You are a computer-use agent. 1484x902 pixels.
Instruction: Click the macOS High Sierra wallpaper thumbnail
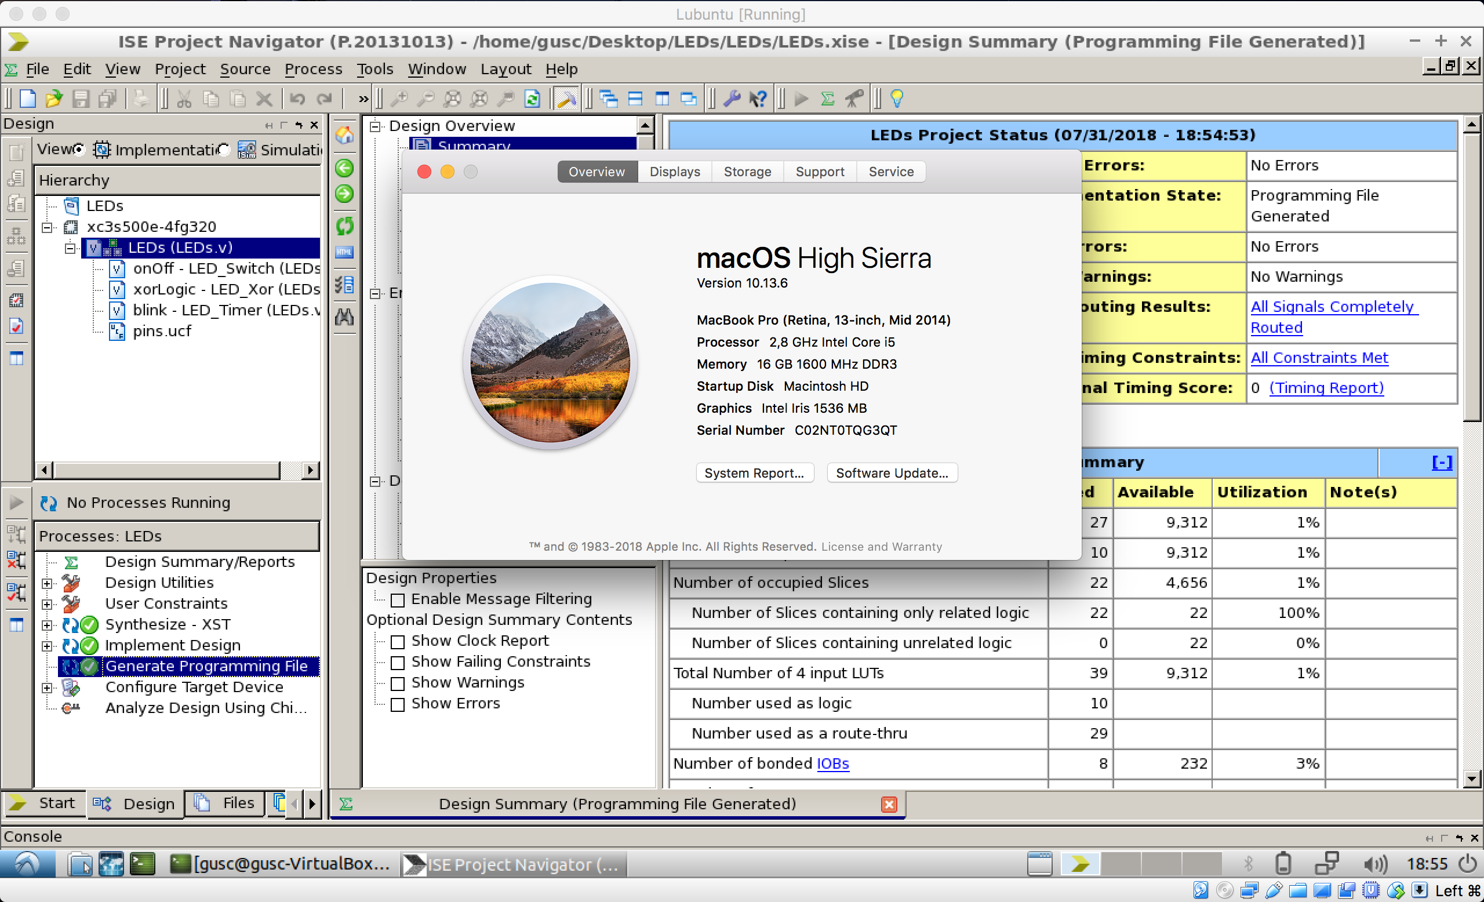click(x=550, y=362)
